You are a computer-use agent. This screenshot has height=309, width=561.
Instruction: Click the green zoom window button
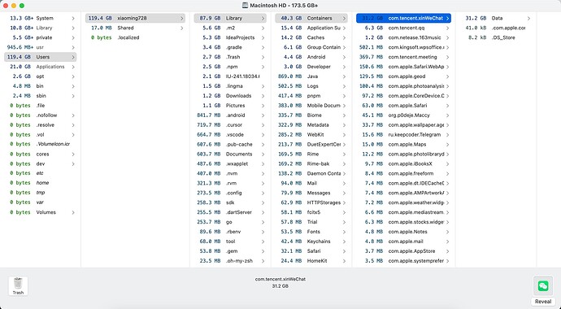point(22,6)
